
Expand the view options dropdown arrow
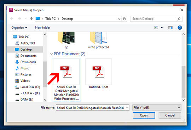click(x=162, y=28)
